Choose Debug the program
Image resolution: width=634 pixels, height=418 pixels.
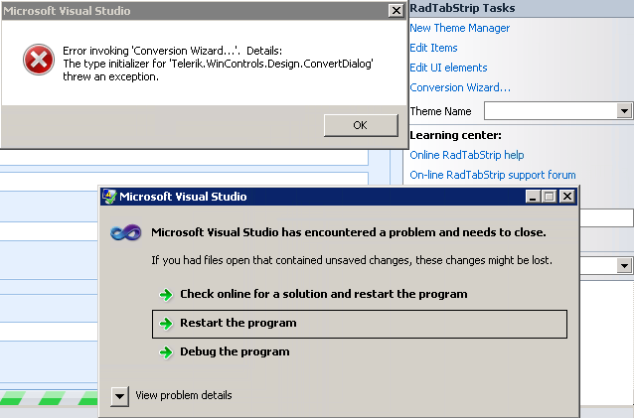235,351
